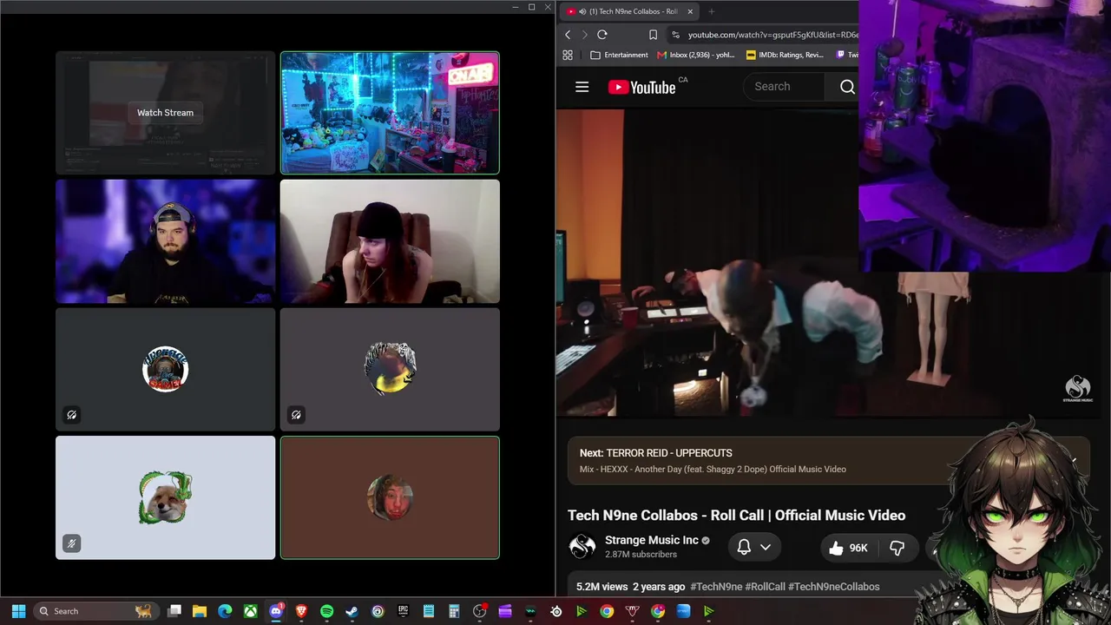Image resolution: width=1111 pixels, height=625 pixels.
Task: Go back in the browser
Action: coord(568,35)
